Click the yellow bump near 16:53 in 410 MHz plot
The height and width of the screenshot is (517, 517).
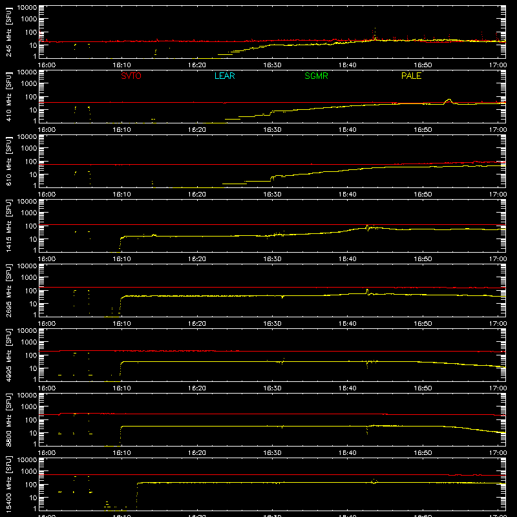[448, 101]
